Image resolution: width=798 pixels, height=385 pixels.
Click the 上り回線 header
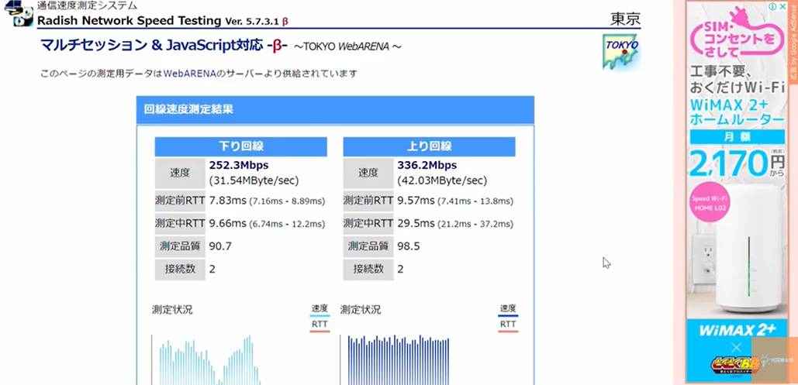pos(429,146)
